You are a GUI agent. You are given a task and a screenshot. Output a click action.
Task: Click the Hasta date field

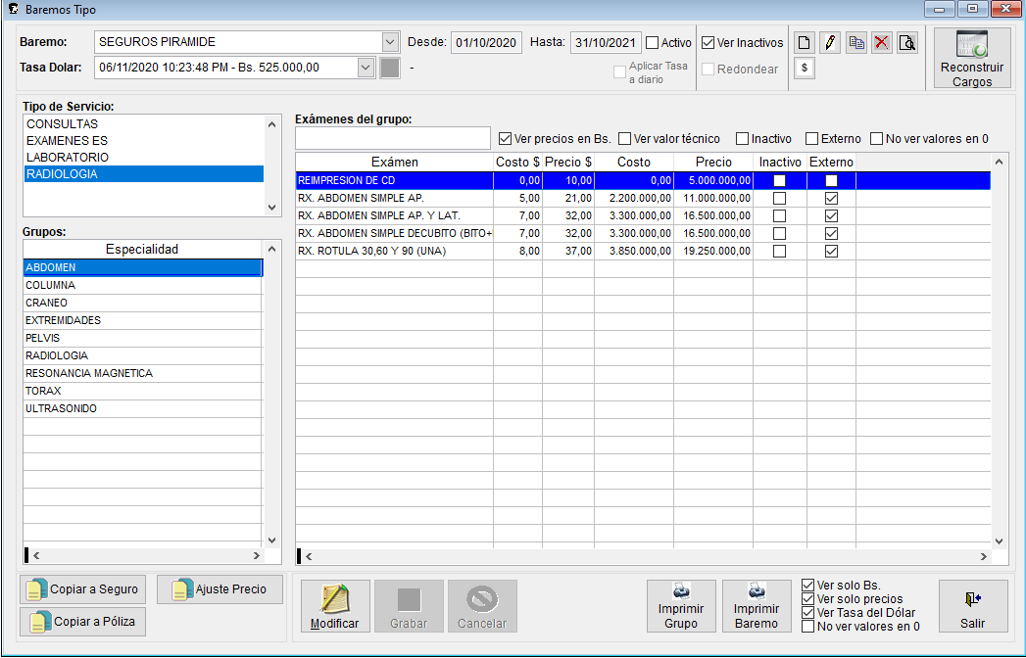click(x=606, y=42)
